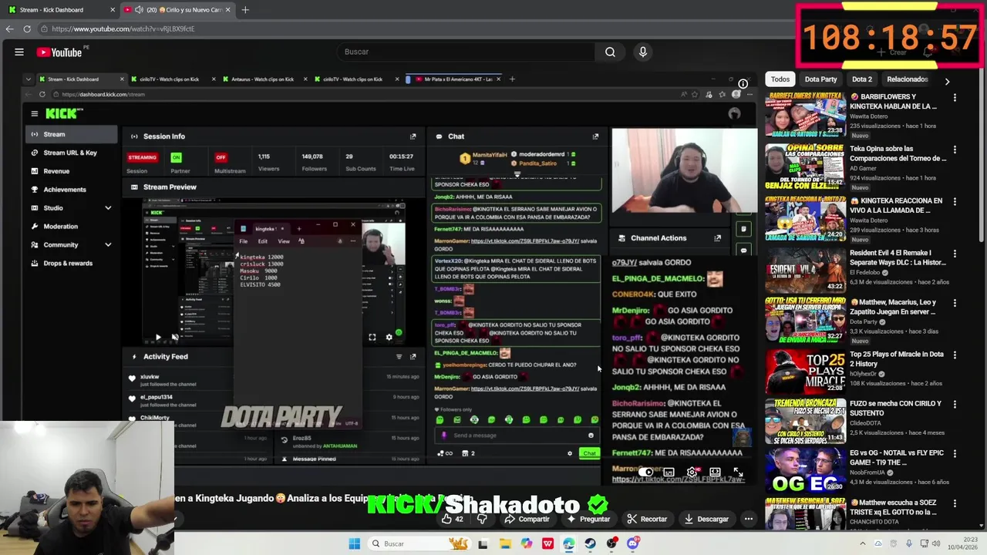
Task: Open a new browser tab with plus
Action: [245, 9]
